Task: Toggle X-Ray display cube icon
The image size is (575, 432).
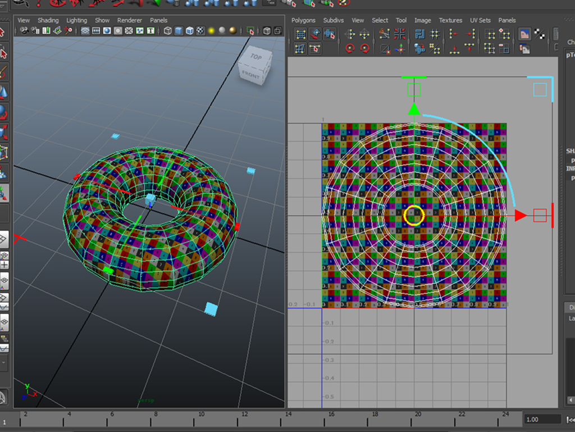Action: (267, 31)
